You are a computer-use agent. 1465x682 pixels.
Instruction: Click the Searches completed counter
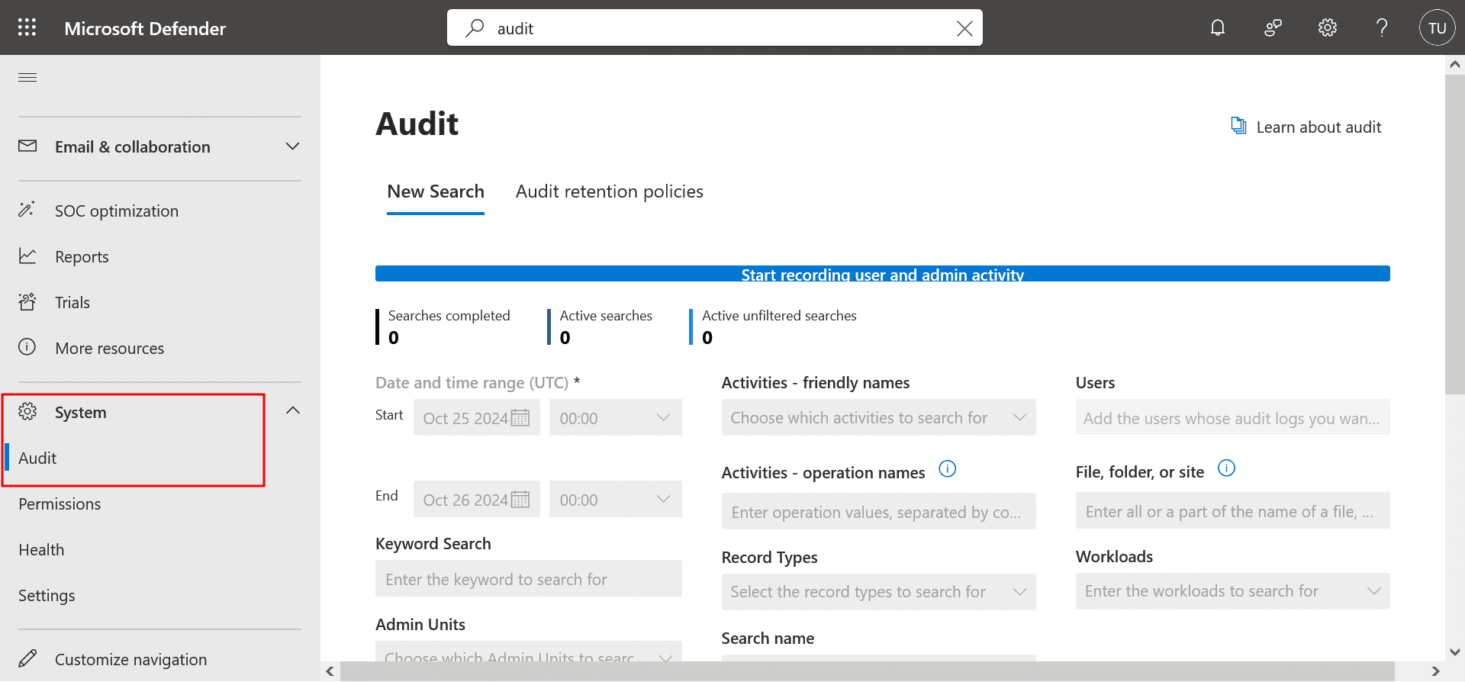(x=444, y=327)
